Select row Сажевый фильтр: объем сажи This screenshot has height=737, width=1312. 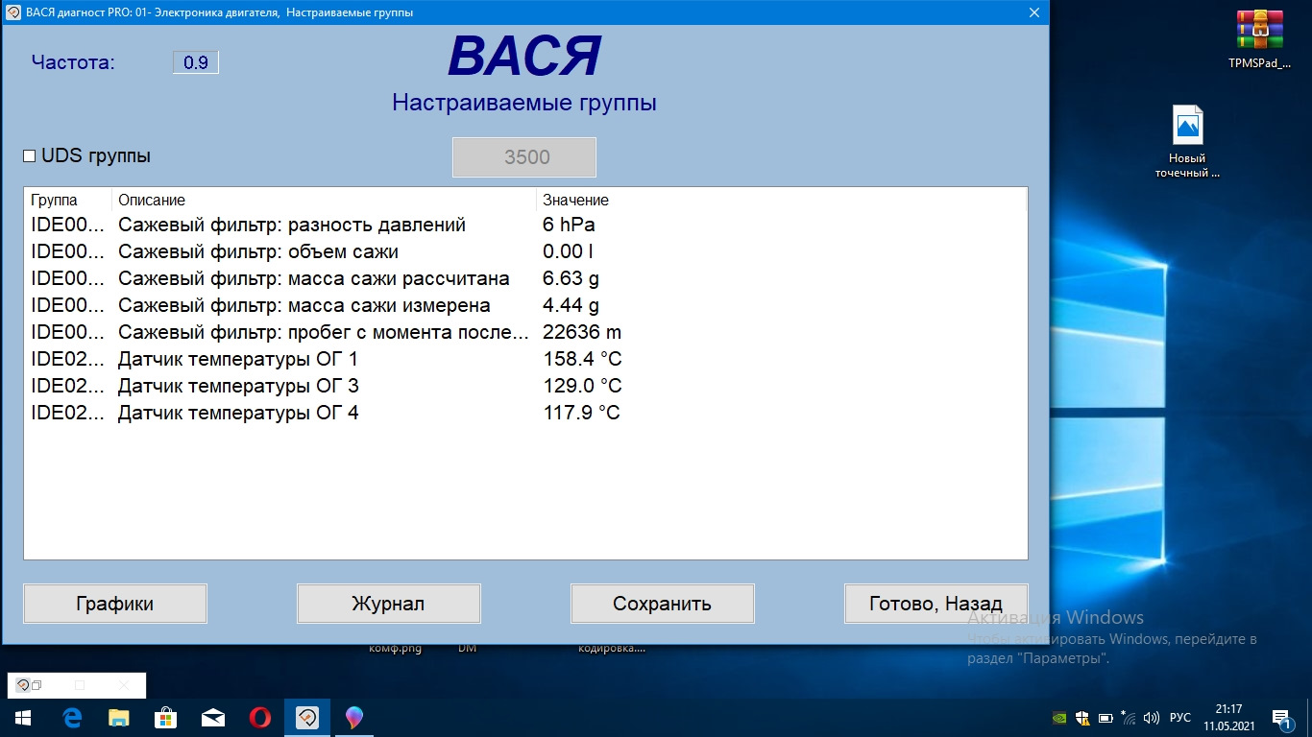[525, 251]
